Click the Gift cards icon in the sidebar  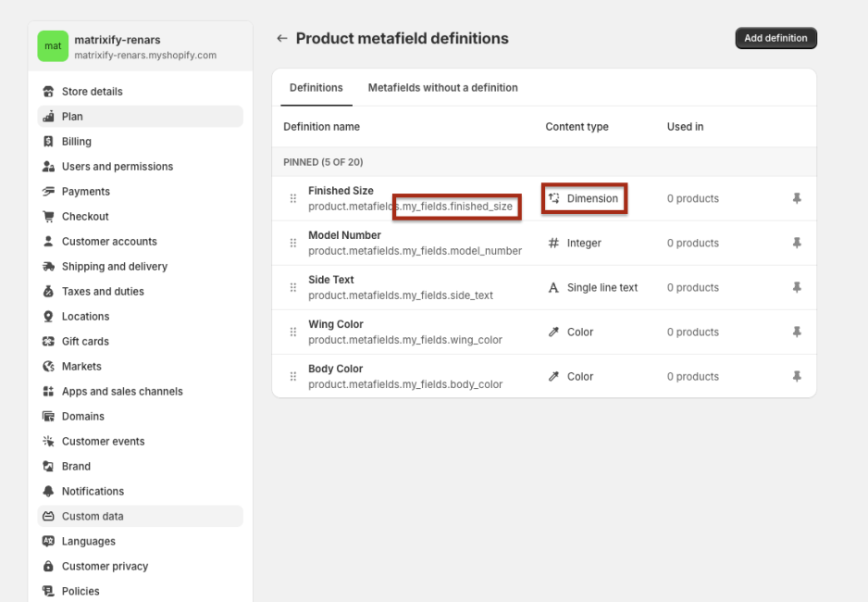pos(47,341)
